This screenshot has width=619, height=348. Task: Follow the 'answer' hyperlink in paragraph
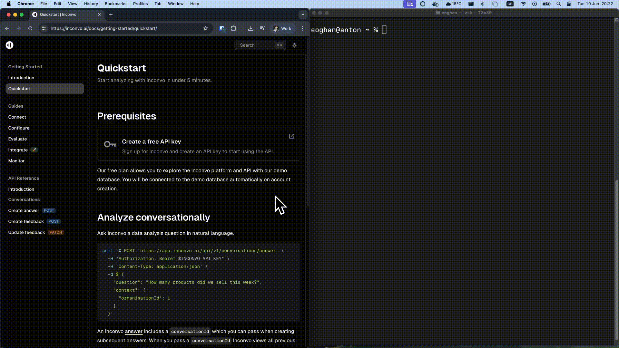133,331
